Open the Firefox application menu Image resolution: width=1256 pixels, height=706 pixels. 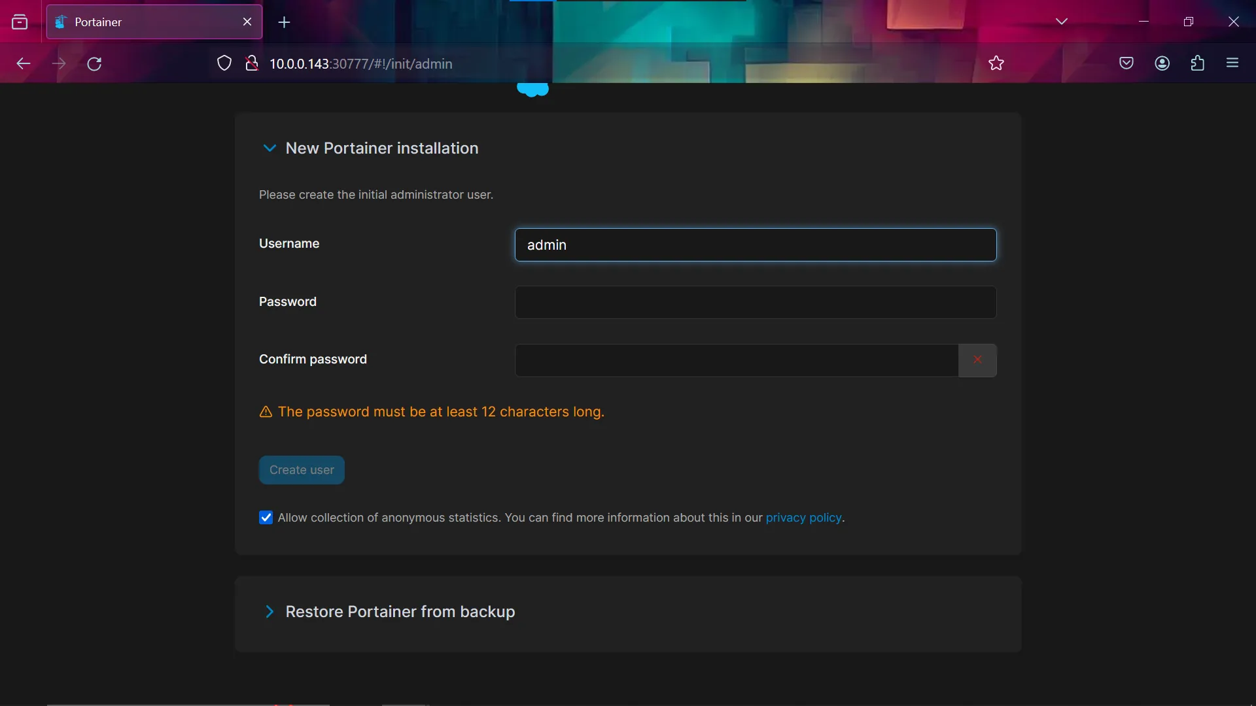point(1232,63)
